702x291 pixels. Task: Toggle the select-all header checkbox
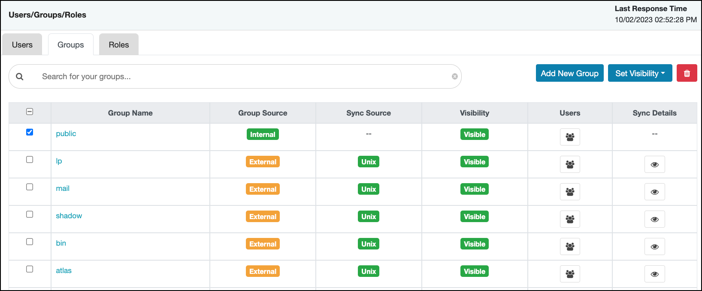30,112
